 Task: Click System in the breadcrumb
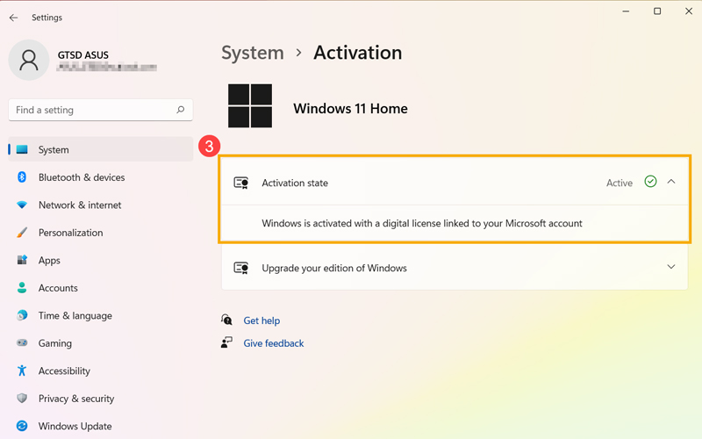pos(253,53)
